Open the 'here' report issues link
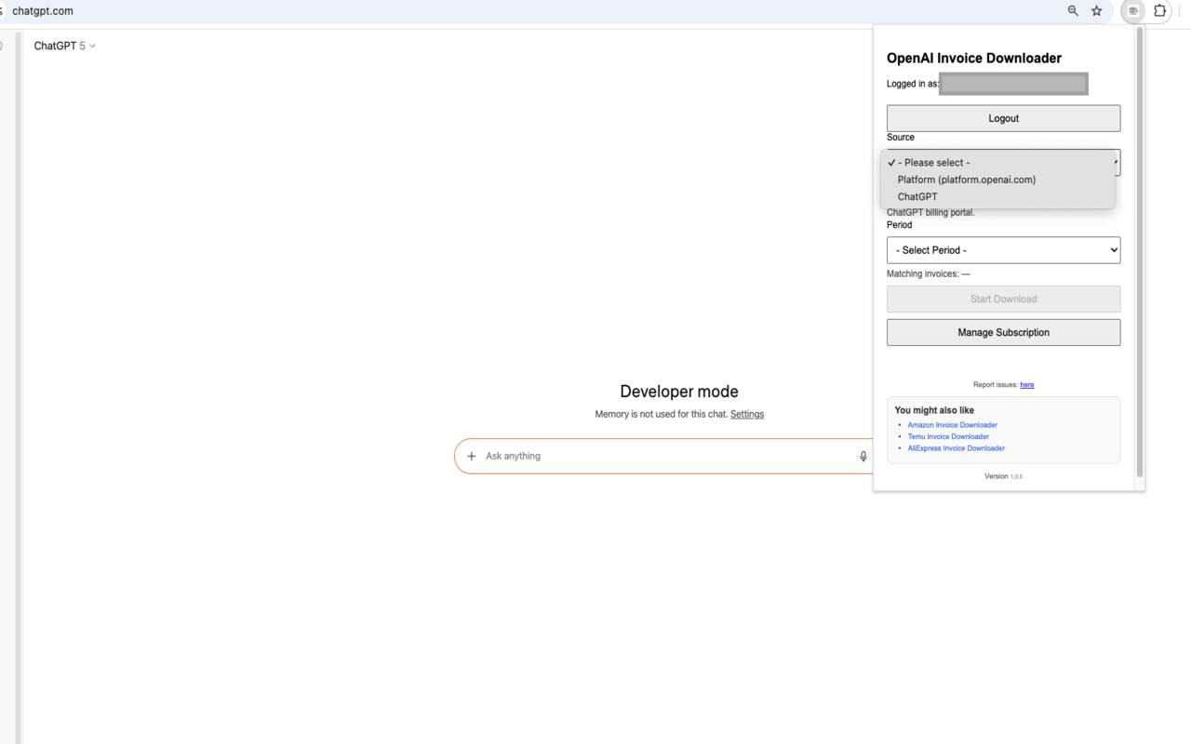 tap(1027, 384)
